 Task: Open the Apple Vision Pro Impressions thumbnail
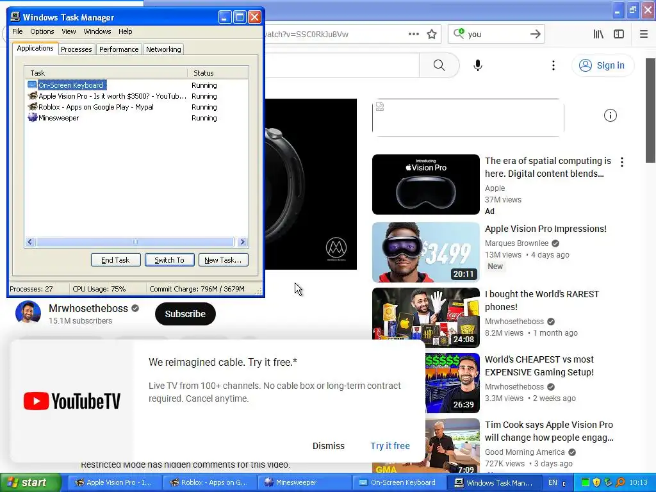425,252
